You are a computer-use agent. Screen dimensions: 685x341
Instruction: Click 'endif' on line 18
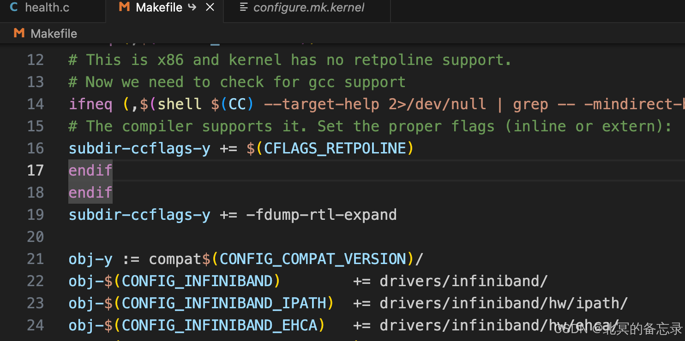pyautogui.click(x=90, y=193)
